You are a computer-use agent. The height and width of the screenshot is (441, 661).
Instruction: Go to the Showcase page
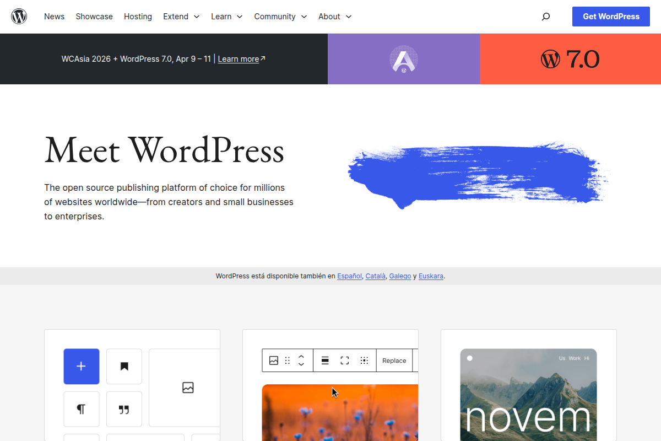[x=94, y=17]
